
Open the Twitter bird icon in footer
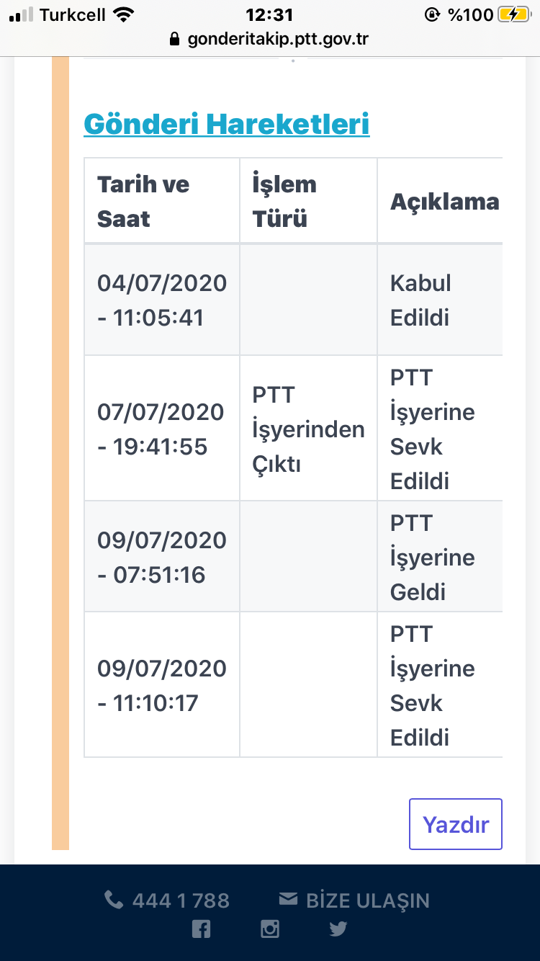tap(338, 929)
